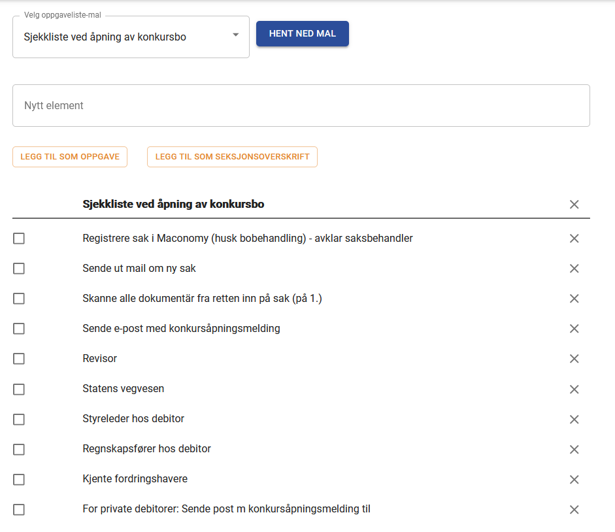Delete the 'Revisor' task with X icon
This screenshot has width=615, height=532.
[574, 359]
